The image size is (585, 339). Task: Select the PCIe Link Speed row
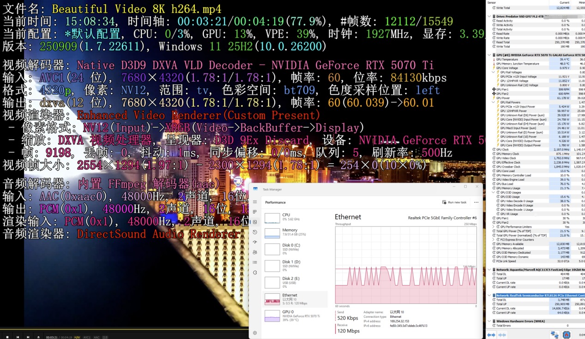click(x=536, y=261)
